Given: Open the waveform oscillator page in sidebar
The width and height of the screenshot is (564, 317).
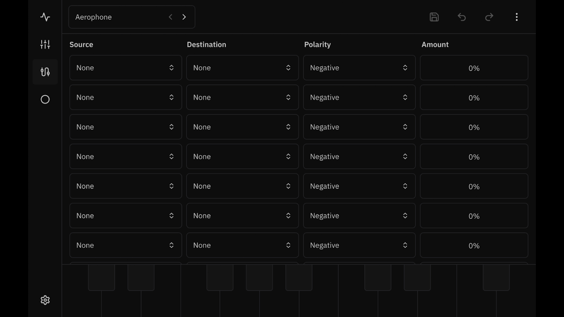Looking at the screenshot, I should pos(45,17).
